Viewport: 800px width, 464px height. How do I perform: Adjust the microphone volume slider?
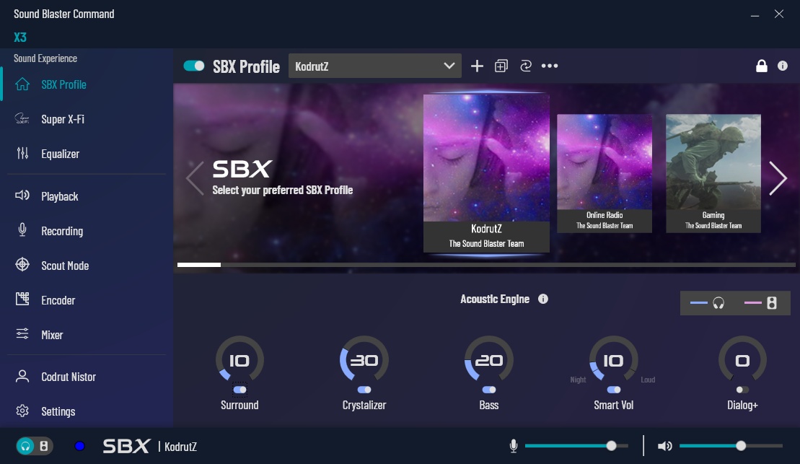click(x=576, y=446)
